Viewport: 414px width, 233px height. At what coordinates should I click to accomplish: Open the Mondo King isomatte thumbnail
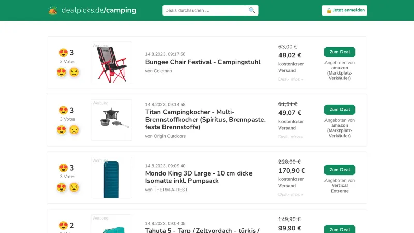111,178
